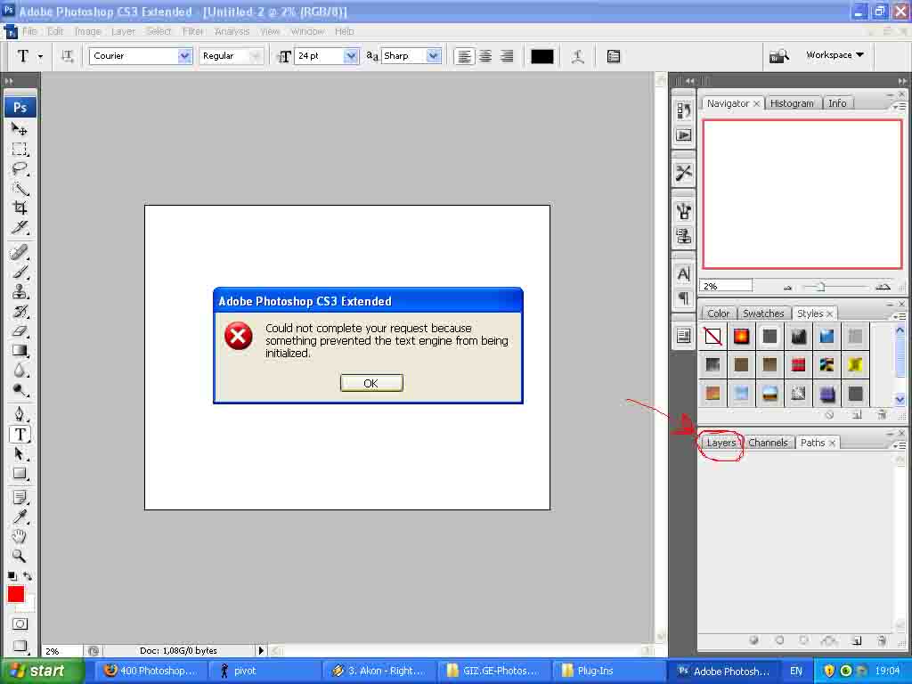The height and width of the screenshot is (684, 912).
Task: Select the Rectangular Marquee tool
Action: tap(20, 149)
